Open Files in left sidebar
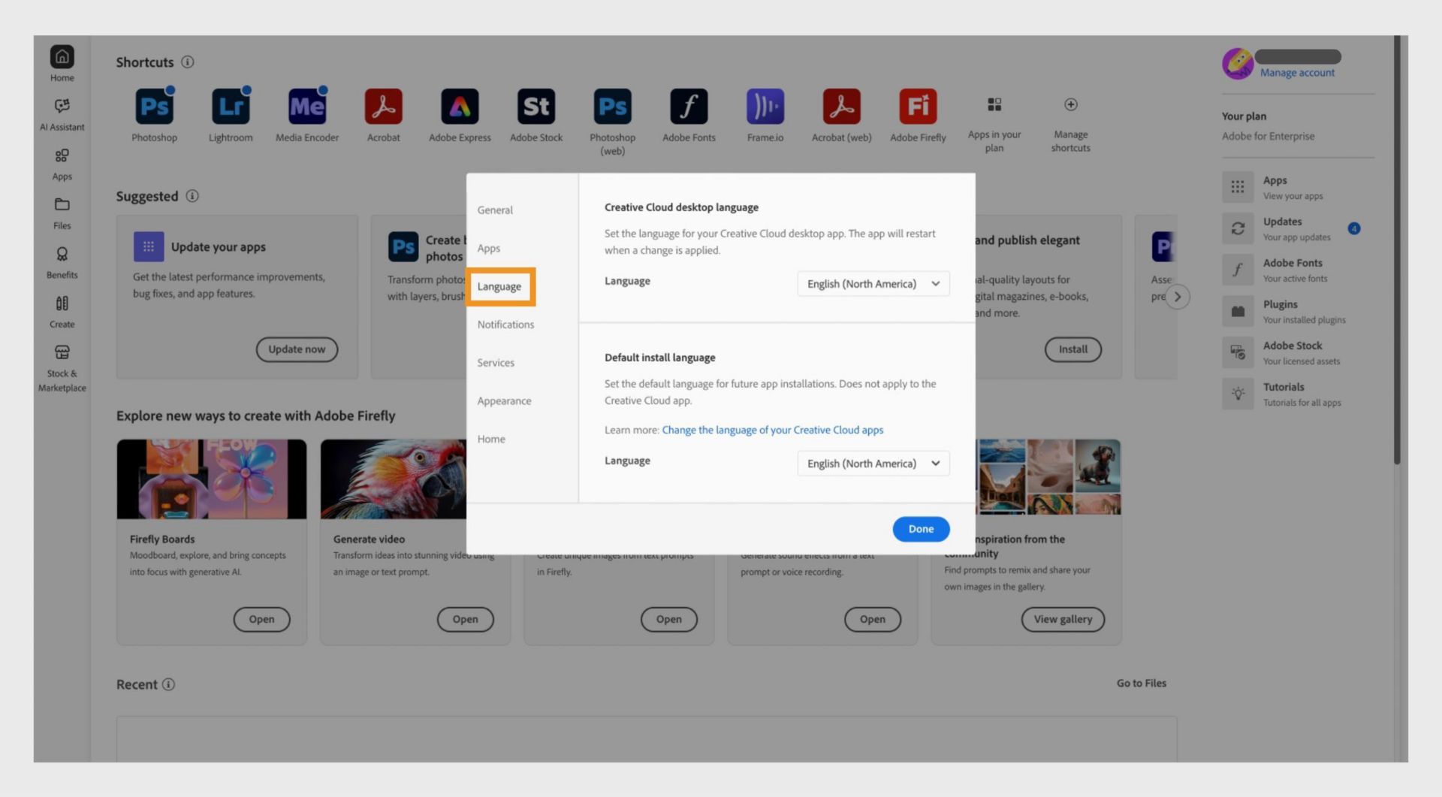The width and height of the screenshot is (1442, 797). coord(62,213)
